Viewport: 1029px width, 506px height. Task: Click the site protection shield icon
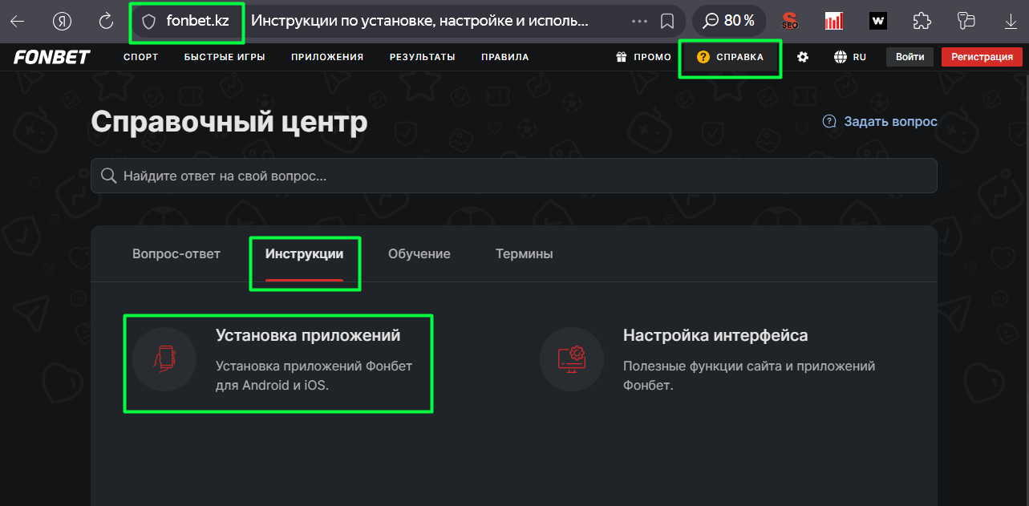148,22
